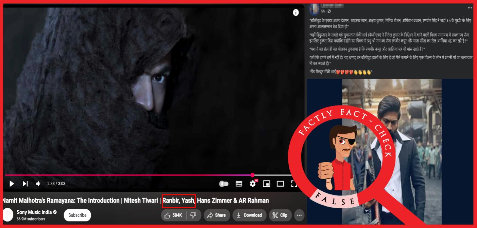Click the video info icon

coord(296,13)
